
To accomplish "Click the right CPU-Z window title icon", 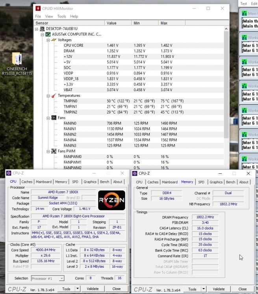I will tap(135, 173).
